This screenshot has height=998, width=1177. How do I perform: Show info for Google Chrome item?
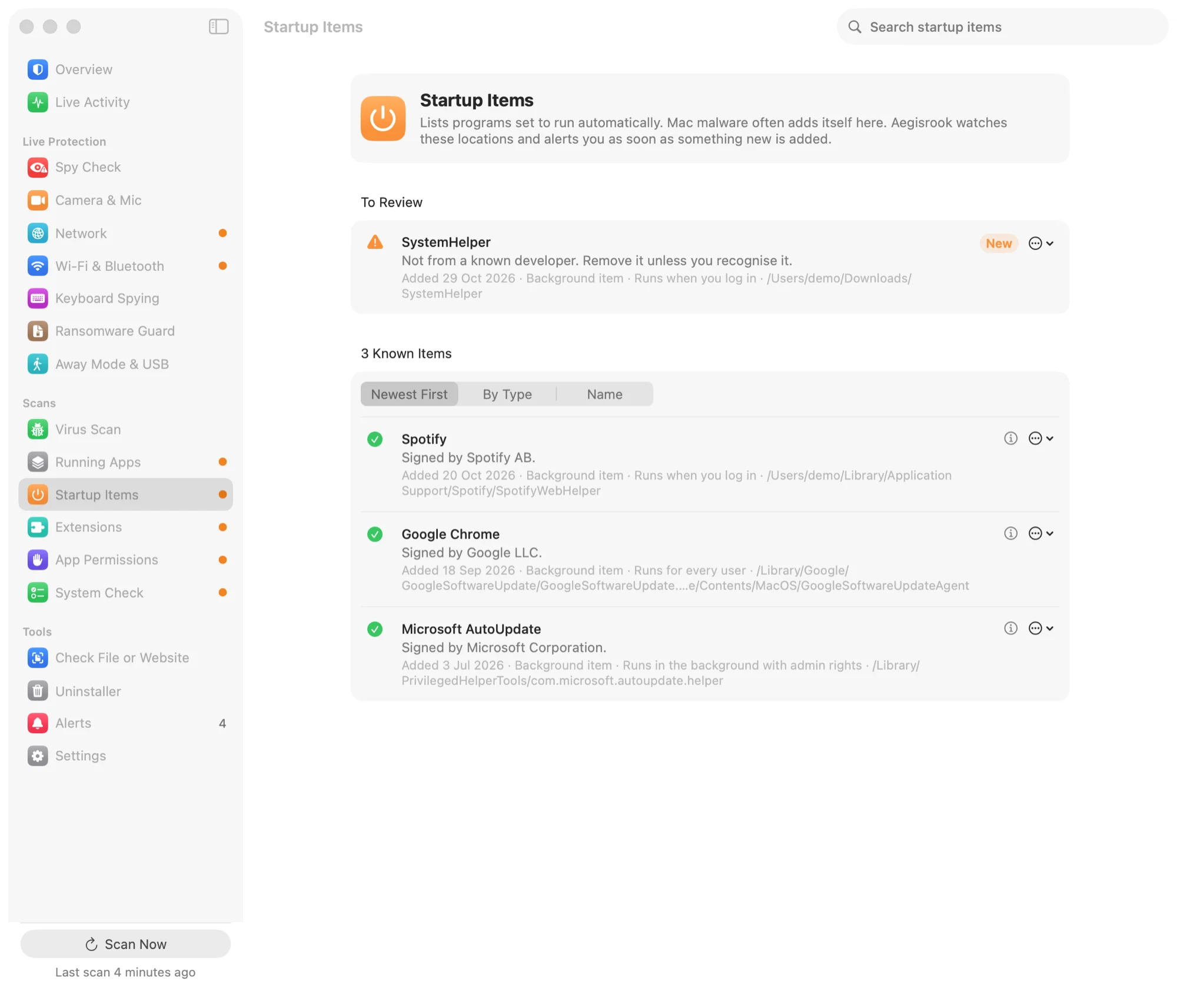click(1010, 534)
